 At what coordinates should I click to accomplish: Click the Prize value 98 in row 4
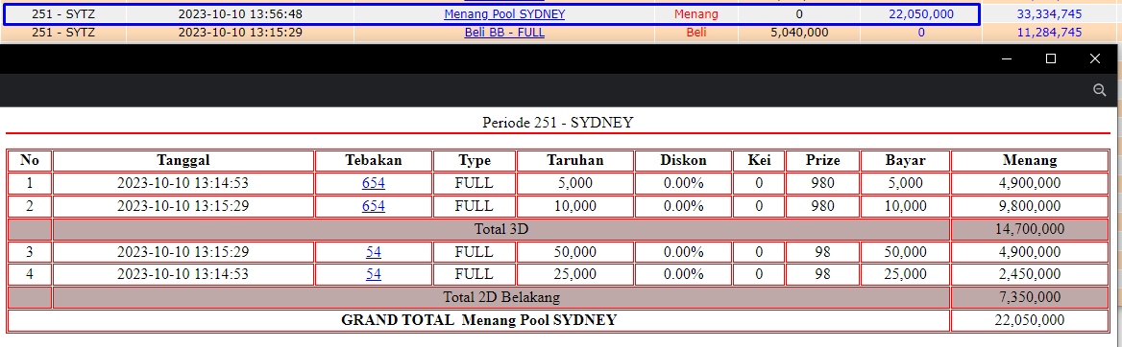822,274
